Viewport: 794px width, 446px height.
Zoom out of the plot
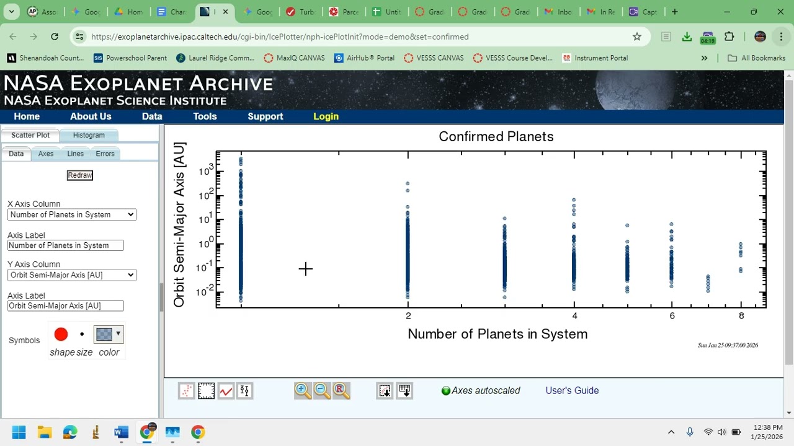322,391
